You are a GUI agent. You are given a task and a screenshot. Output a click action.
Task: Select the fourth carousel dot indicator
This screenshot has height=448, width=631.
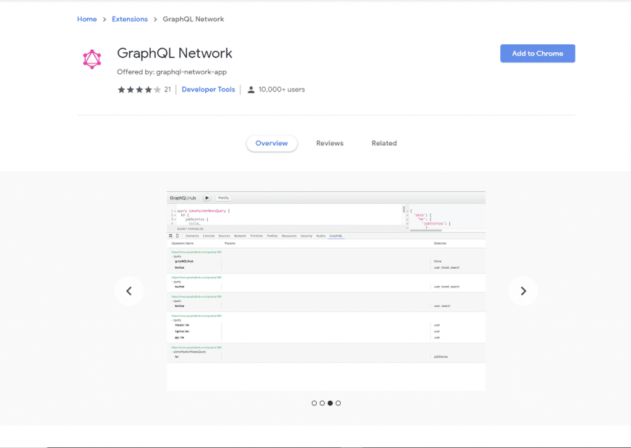coord(338,403)
